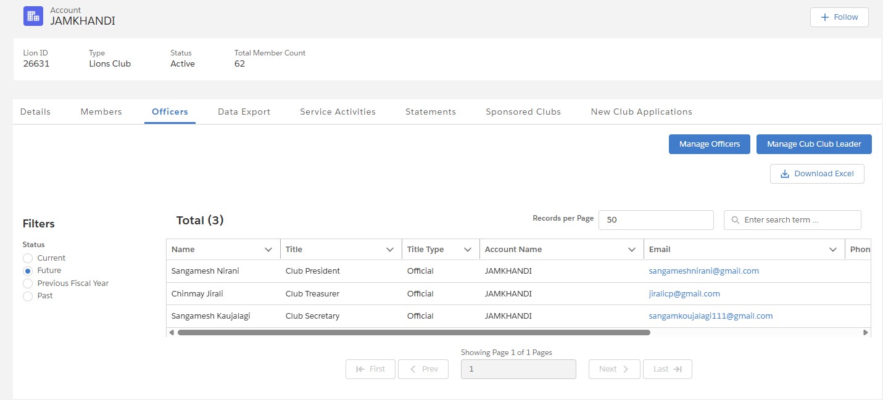883x400 pixels.
Task: Select the Current status filter
Action: (28, 258)
